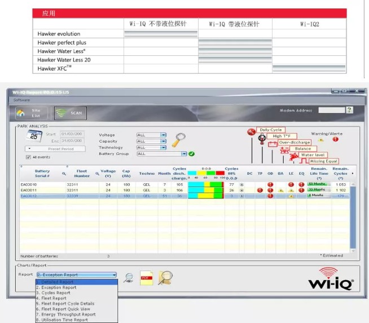Click the green checkmark beside Battery Group
The width and height of the screenshot is (369, 323).
(x=192, y=153)
